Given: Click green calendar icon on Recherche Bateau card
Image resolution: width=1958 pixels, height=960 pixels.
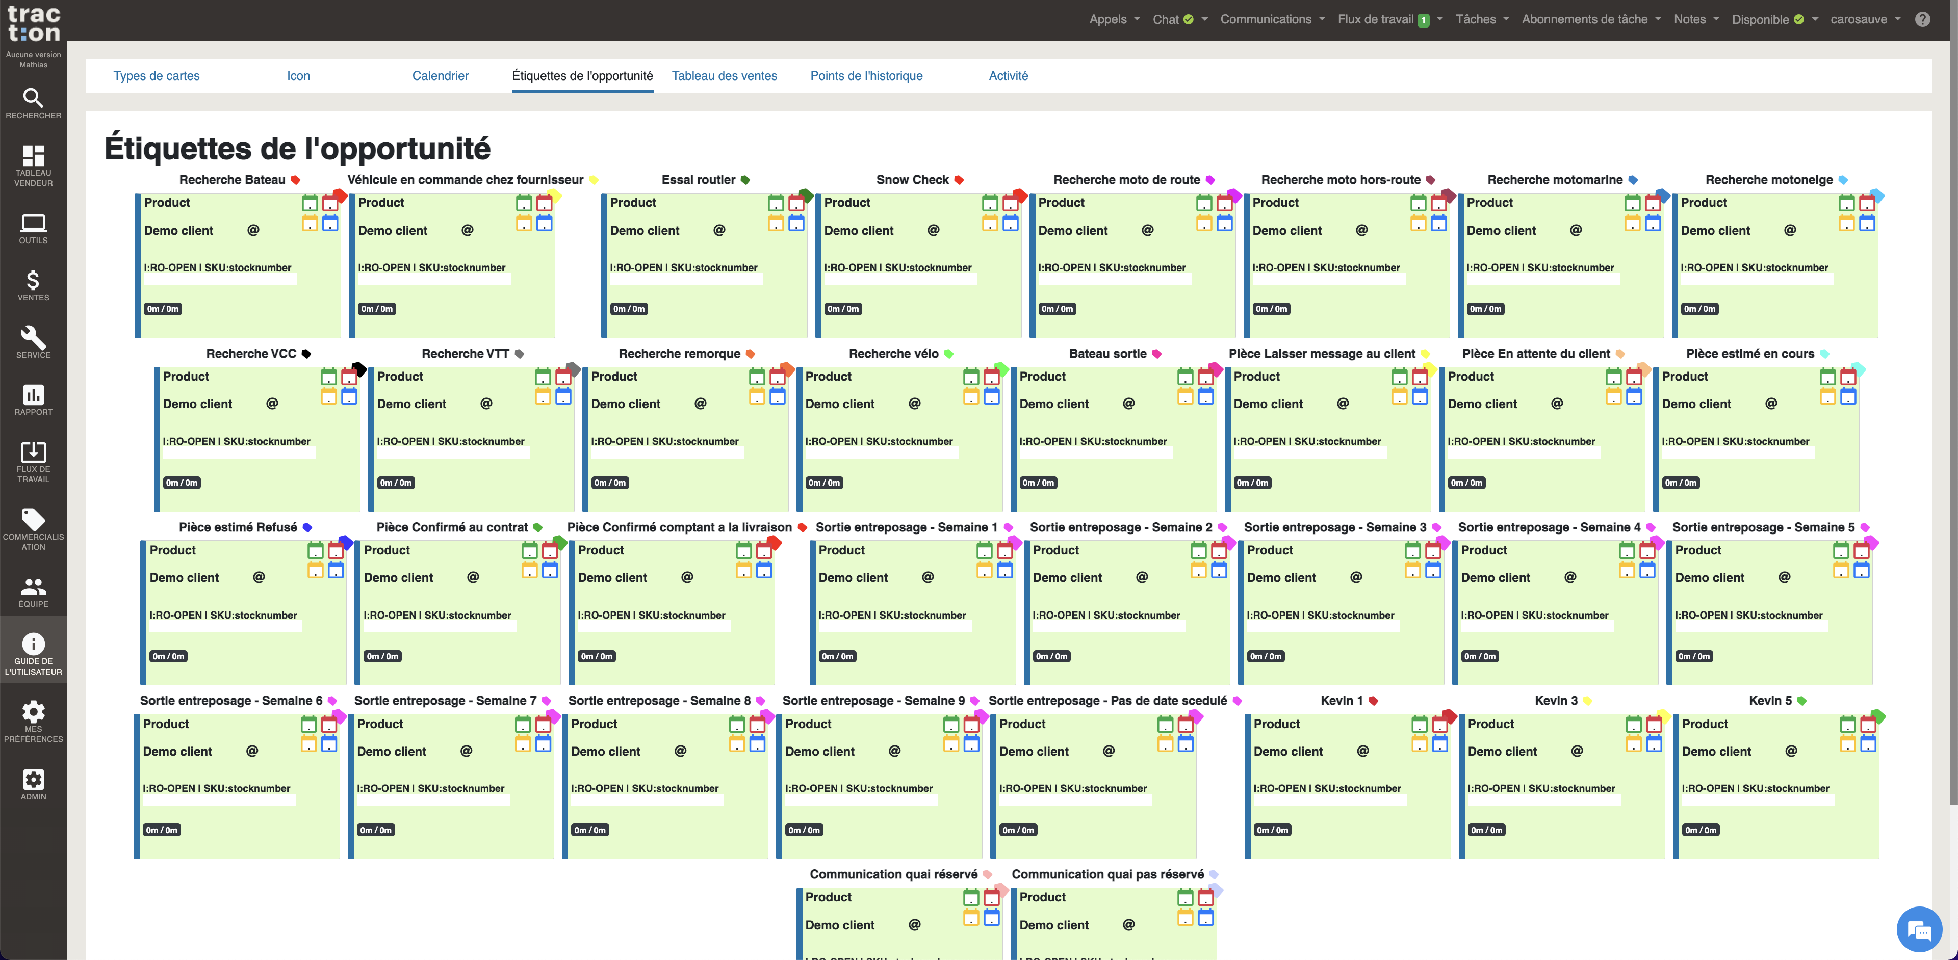Looking at the screenshot, I should (x=310, y=203).
